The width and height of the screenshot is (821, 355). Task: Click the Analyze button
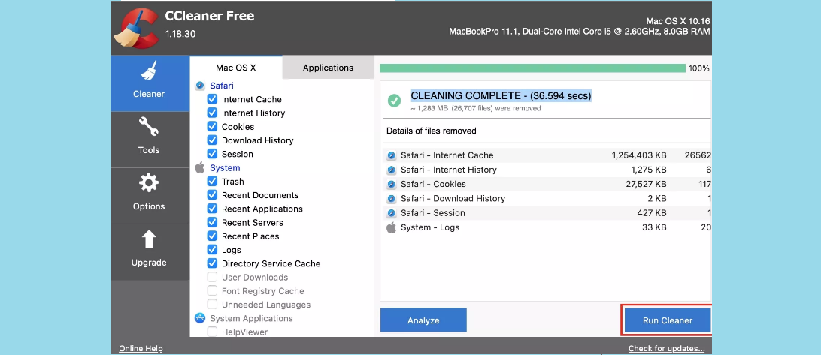[x=423, y=320]
